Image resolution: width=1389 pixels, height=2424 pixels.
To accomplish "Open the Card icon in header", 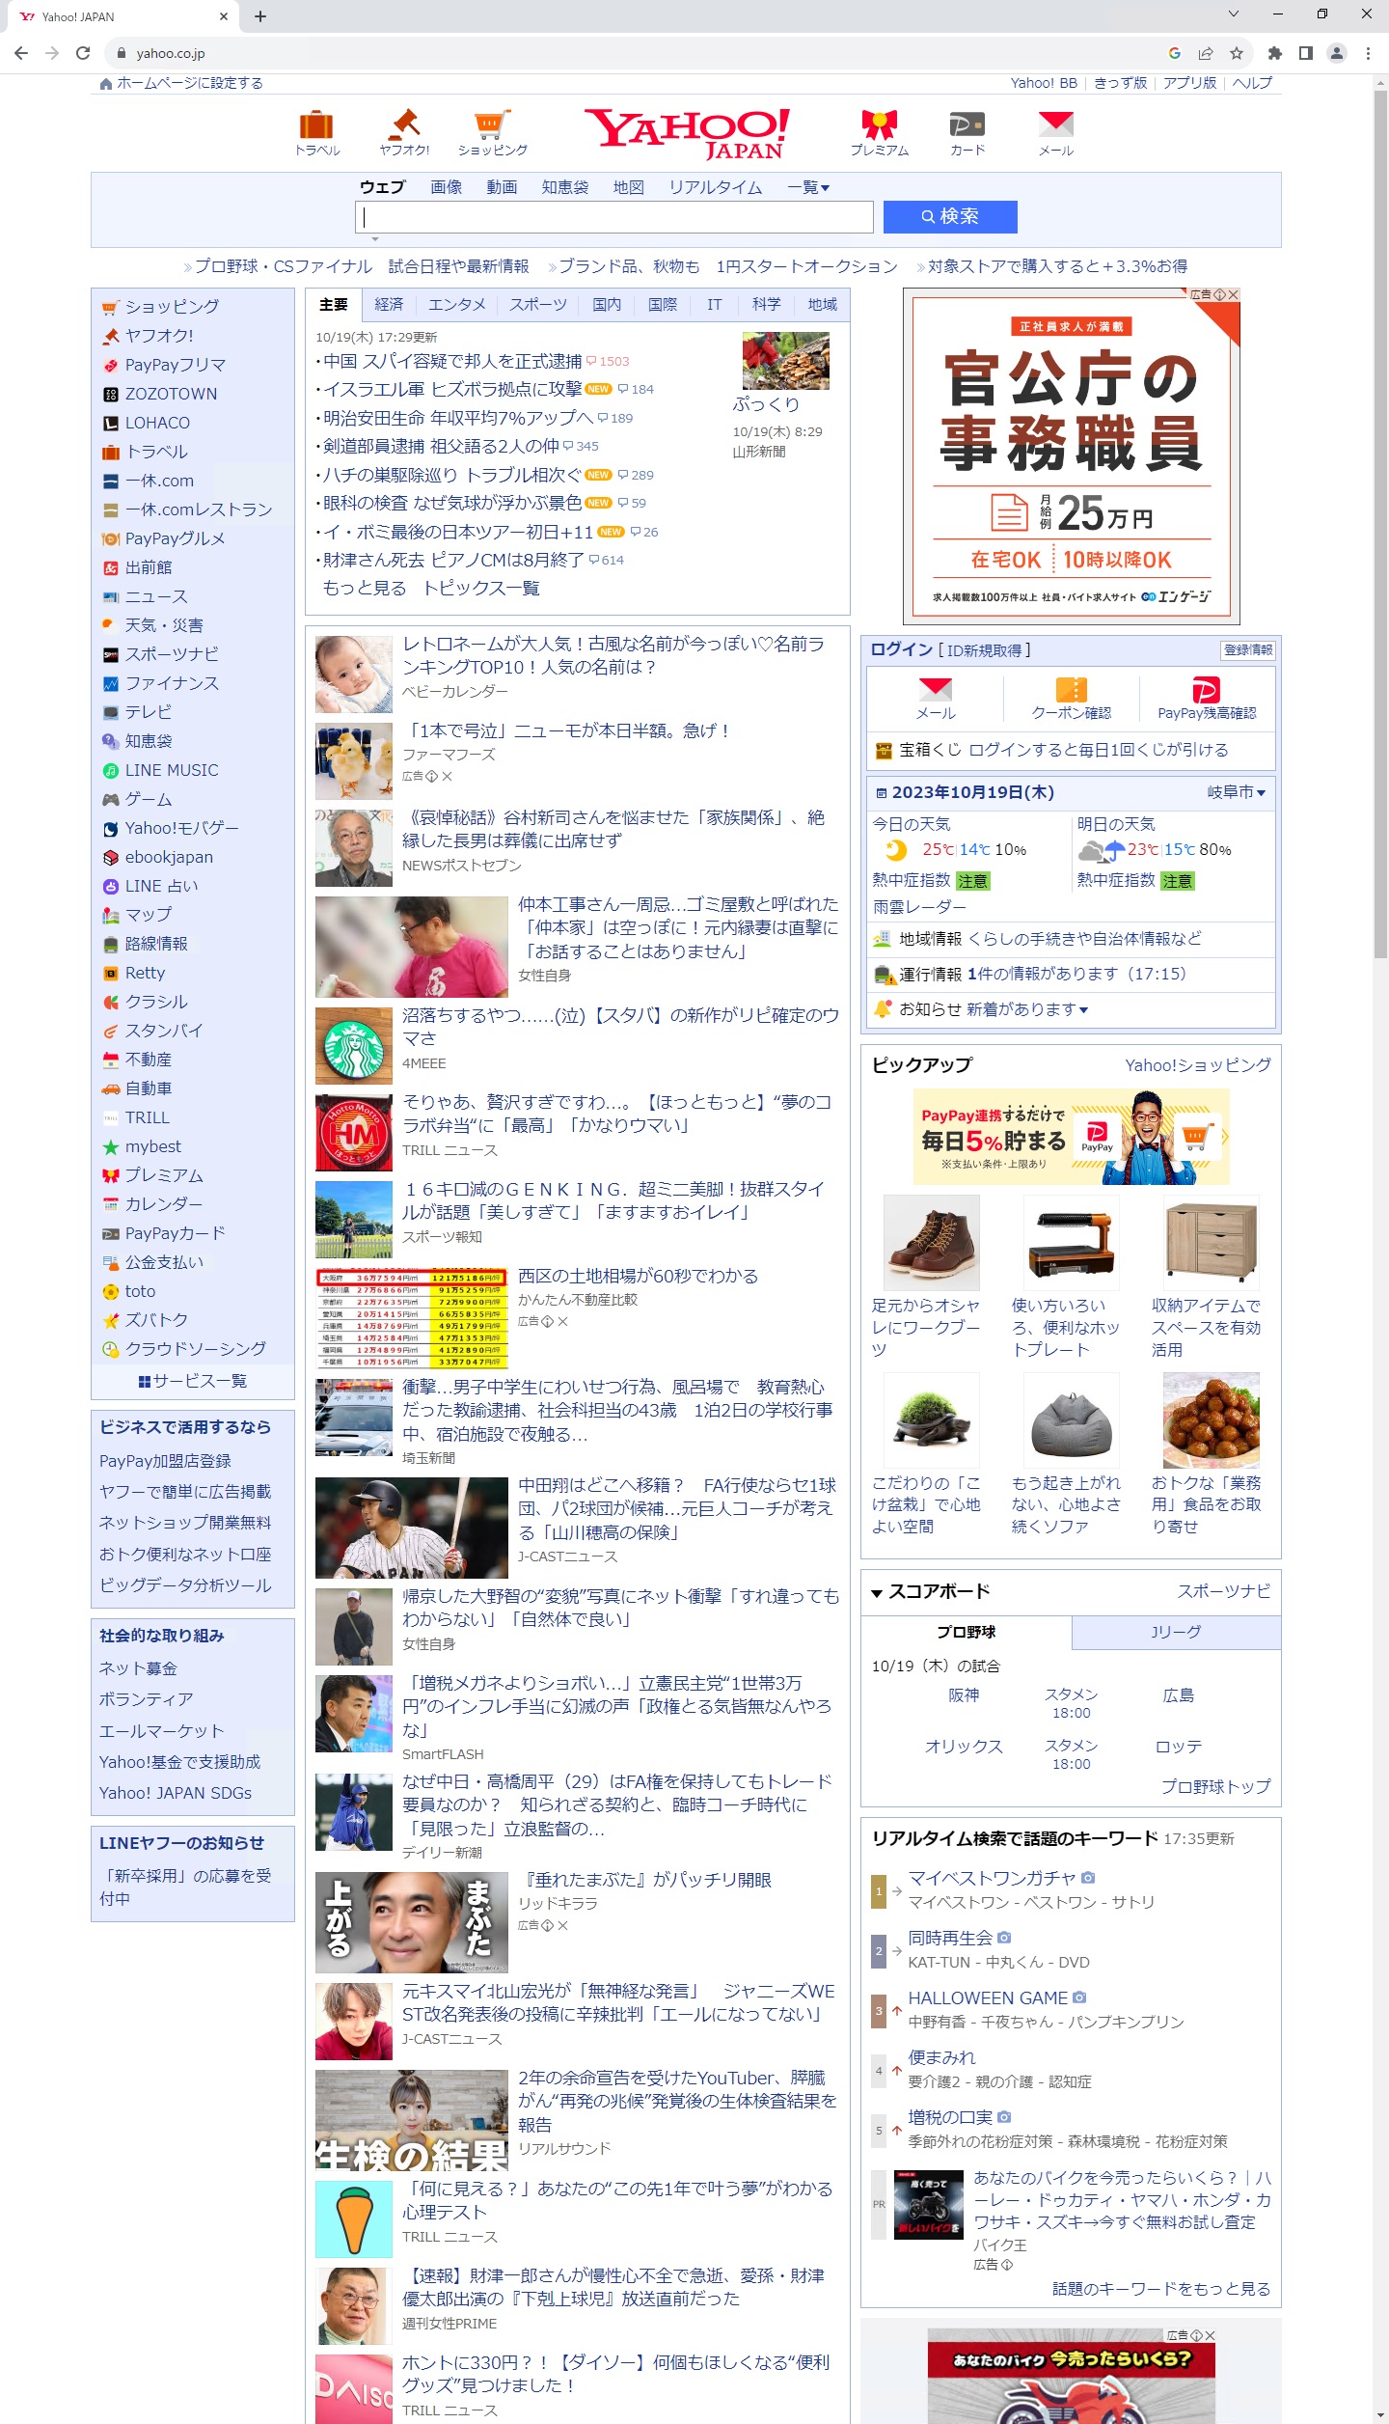I will [967, 126].
